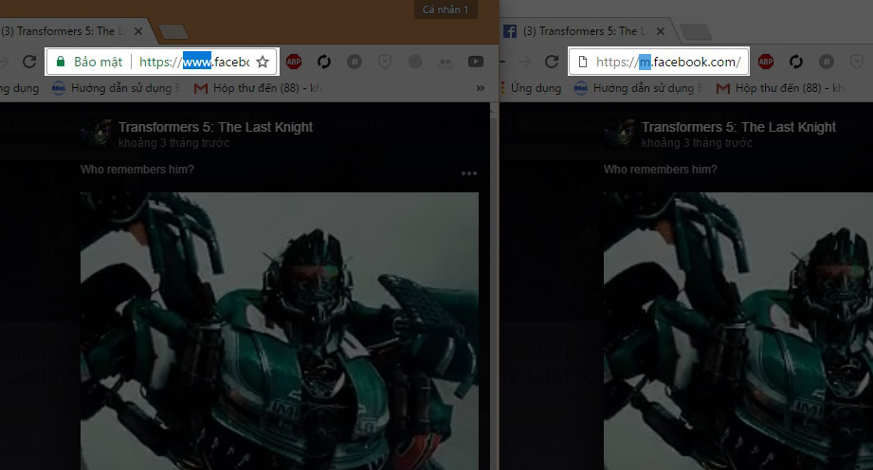Bookmark this page with the star icon
The height and width of the screenshot is (470, 873).
point(263,62)
